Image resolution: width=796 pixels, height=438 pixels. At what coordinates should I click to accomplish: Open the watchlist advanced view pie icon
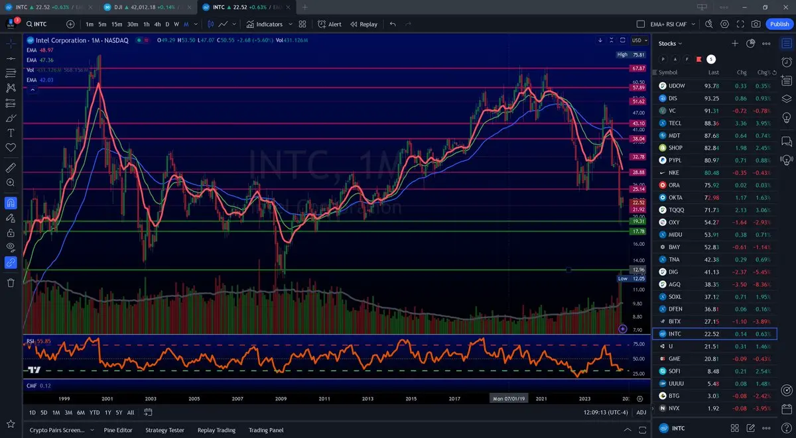[751, 43]
